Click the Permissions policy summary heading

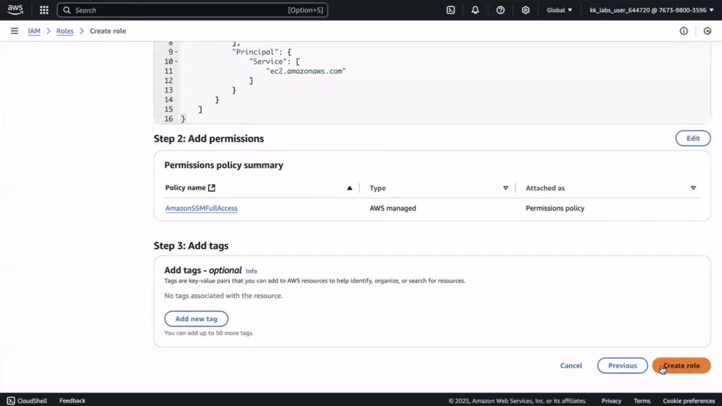pyautogui.click(x=224, y=165)
